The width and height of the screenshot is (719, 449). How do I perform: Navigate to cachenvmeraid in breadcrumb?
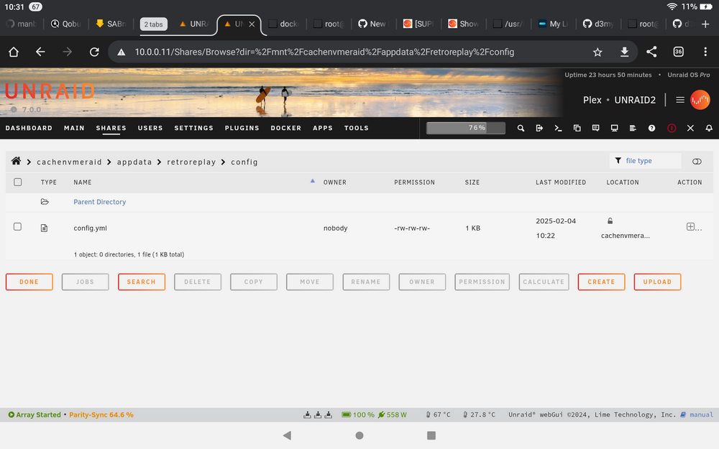click(x=69, y=162)
